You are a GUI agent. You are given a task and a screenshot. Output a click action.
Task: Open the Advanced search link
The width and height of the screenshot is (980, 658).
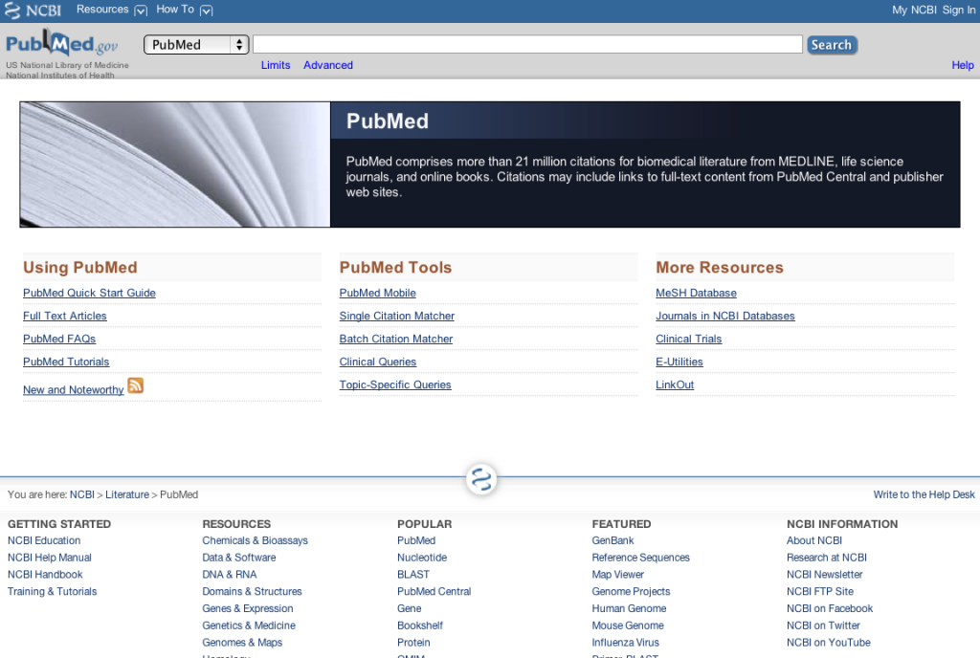click(328, 65)
